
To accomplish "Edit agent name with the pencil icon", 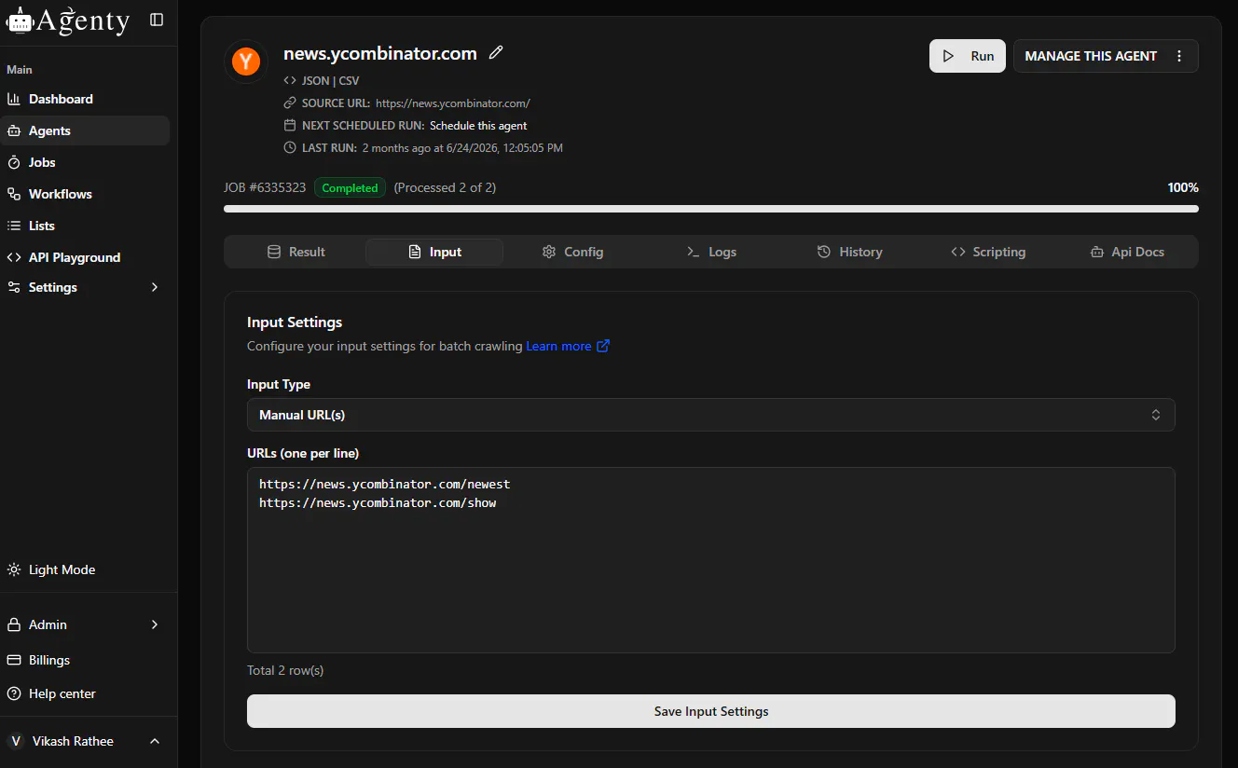I will pos(496,53).
